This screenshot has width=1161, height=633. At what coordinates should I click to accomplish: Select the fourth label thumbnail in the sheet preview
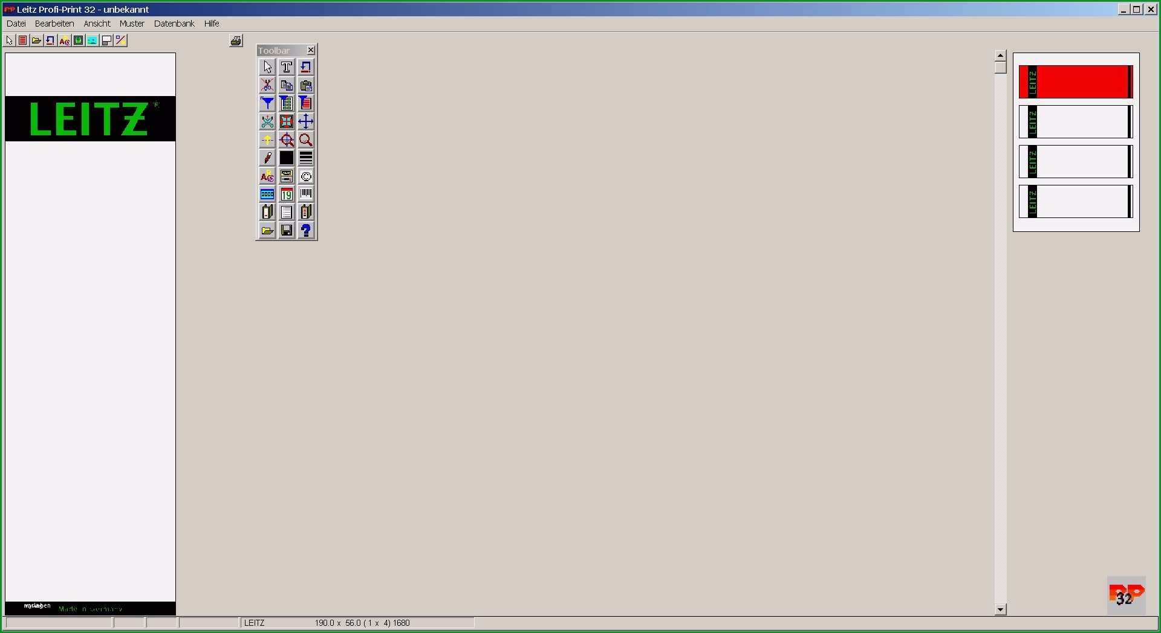pyautogui.click(x=1076, y=202)
